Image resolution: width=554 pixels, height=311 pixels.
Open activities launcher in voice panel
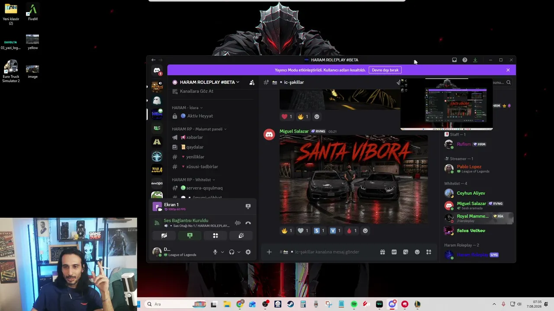215,235
